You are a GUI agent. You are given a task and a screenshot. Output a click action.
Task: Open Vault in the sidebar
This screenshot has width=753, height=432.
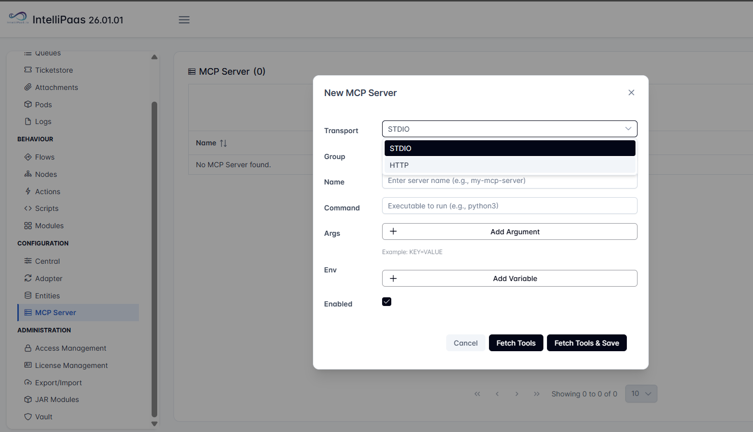pyautogui.click(x=44, y=417)
